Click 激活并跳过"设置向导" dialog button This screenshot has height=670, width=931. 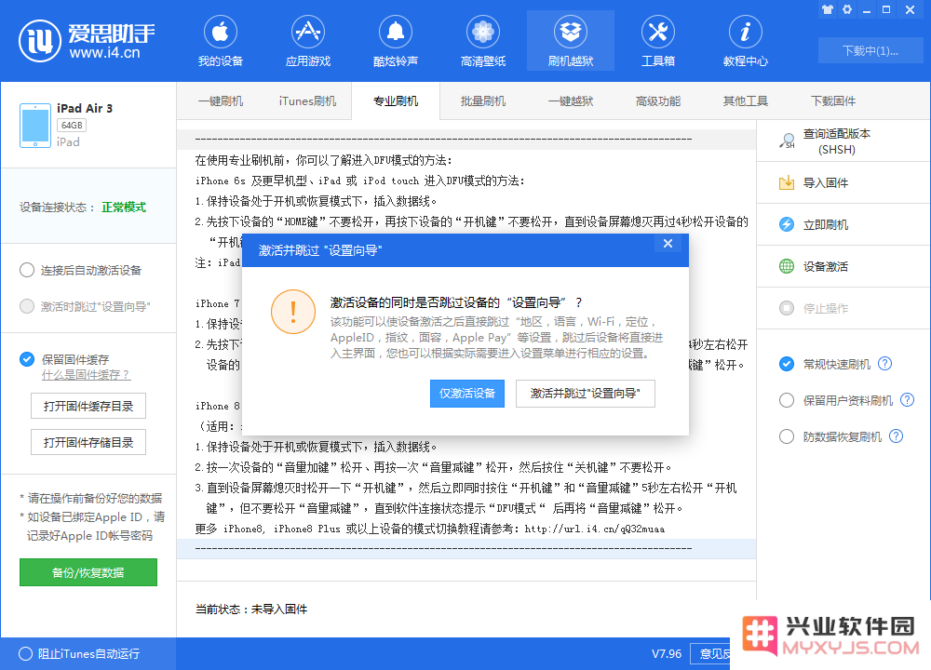(586, 394)
